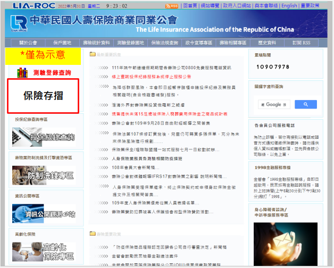Open the 訂閱 RSS menu item
334x268 pixels.
[x=302, y=43]
